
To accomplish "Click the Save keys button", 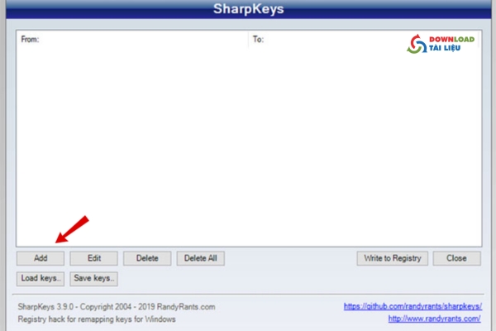I will (x=93, y=278).
